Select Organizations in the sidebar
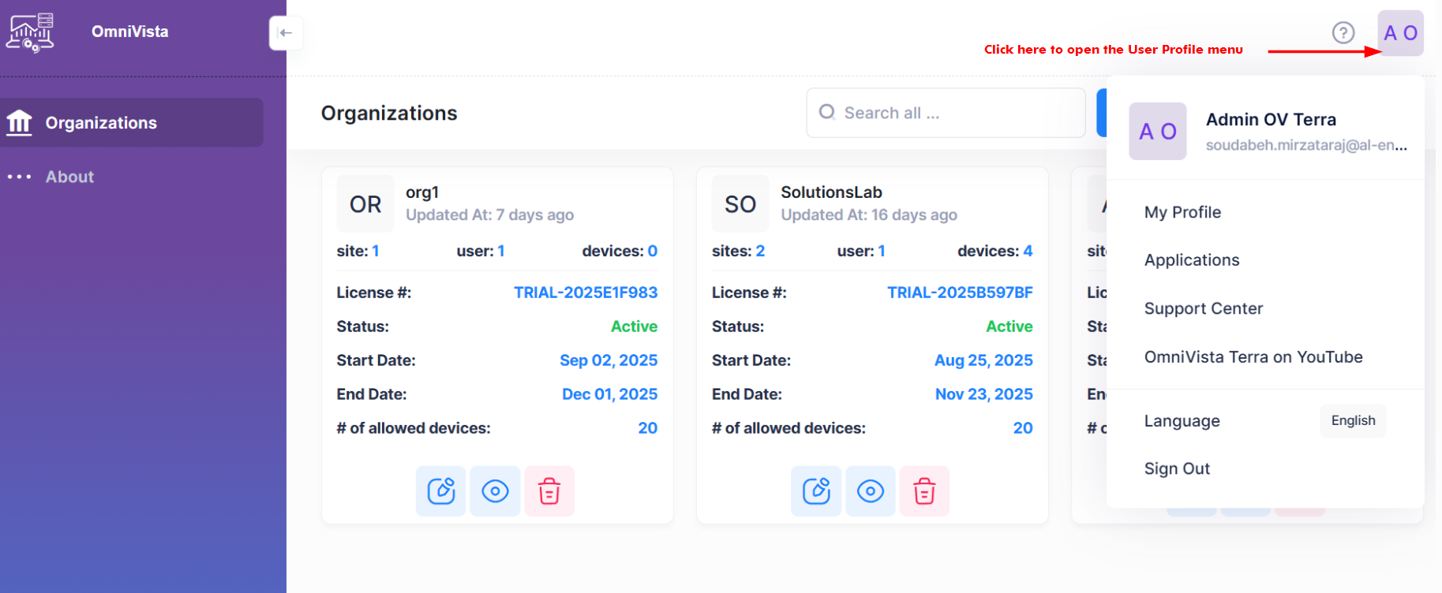The height and width of the screenshot is (593, 1442). coord(132,122)
